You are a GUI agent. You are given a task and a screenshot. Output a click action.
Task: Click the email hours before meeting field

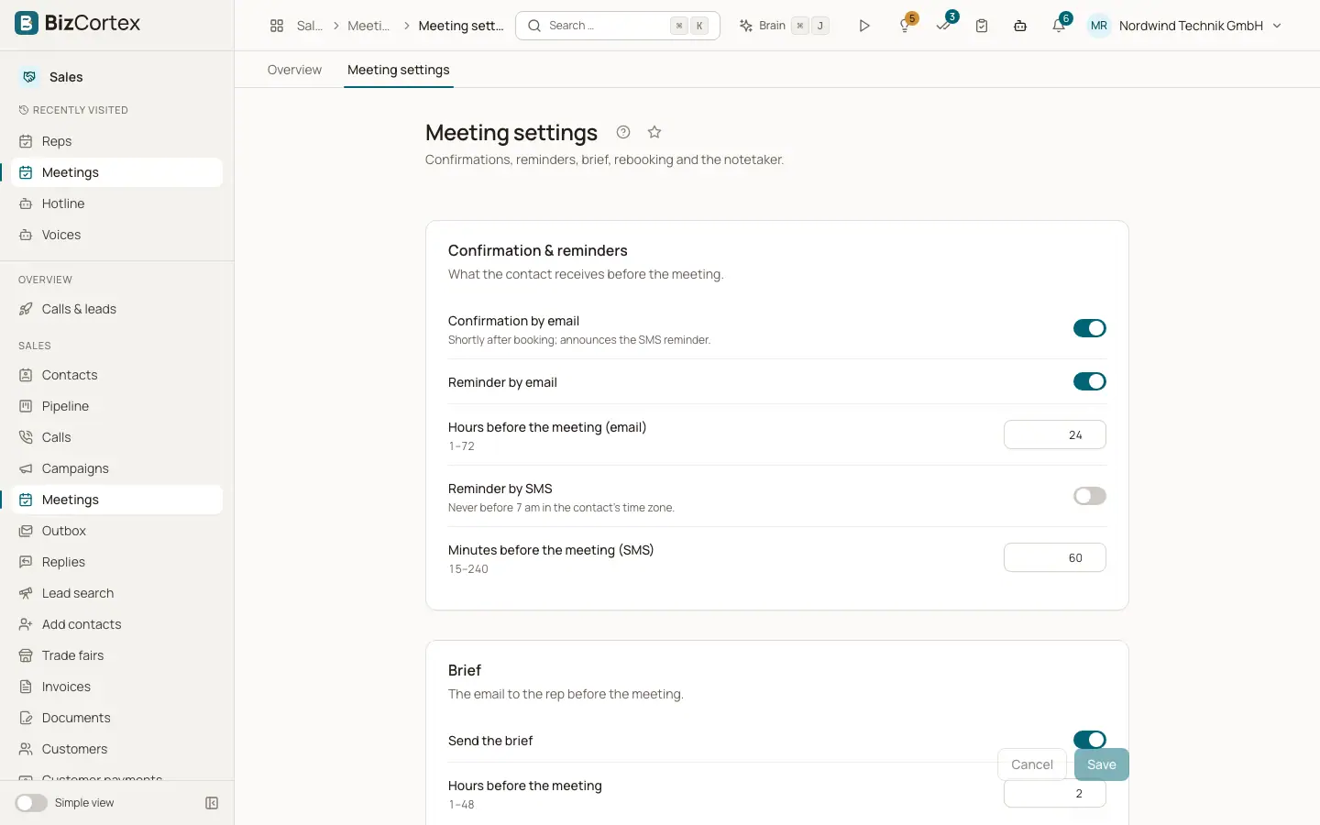[1055, 434]
